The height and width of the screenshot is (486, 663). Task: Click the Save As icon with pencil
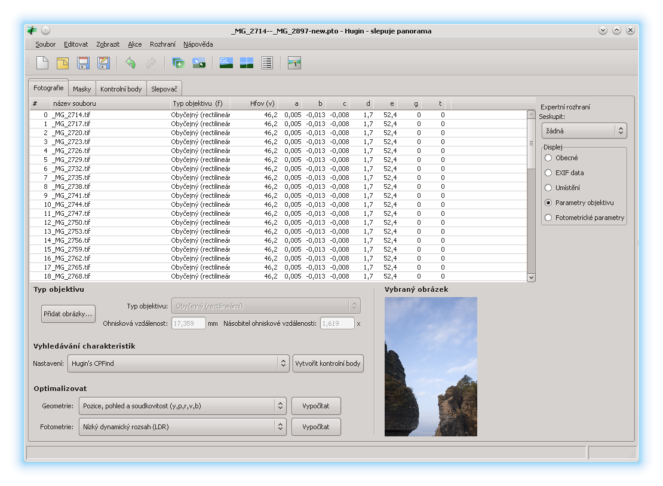coord(103,63)
